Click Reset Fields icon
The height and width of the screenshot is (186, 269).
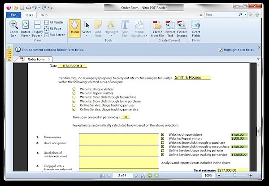196,28
